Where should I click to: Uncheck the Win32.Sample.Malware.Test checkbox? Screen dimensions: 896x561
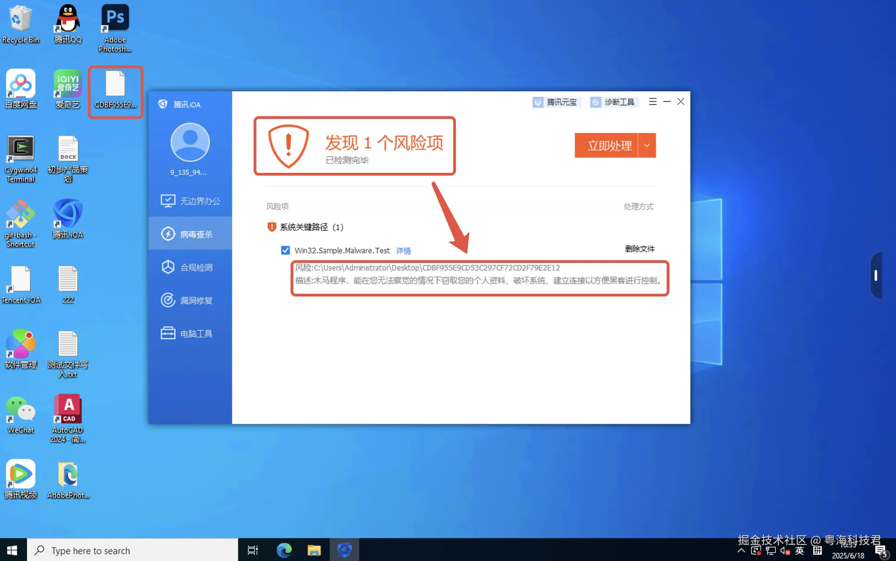point(285,250)
